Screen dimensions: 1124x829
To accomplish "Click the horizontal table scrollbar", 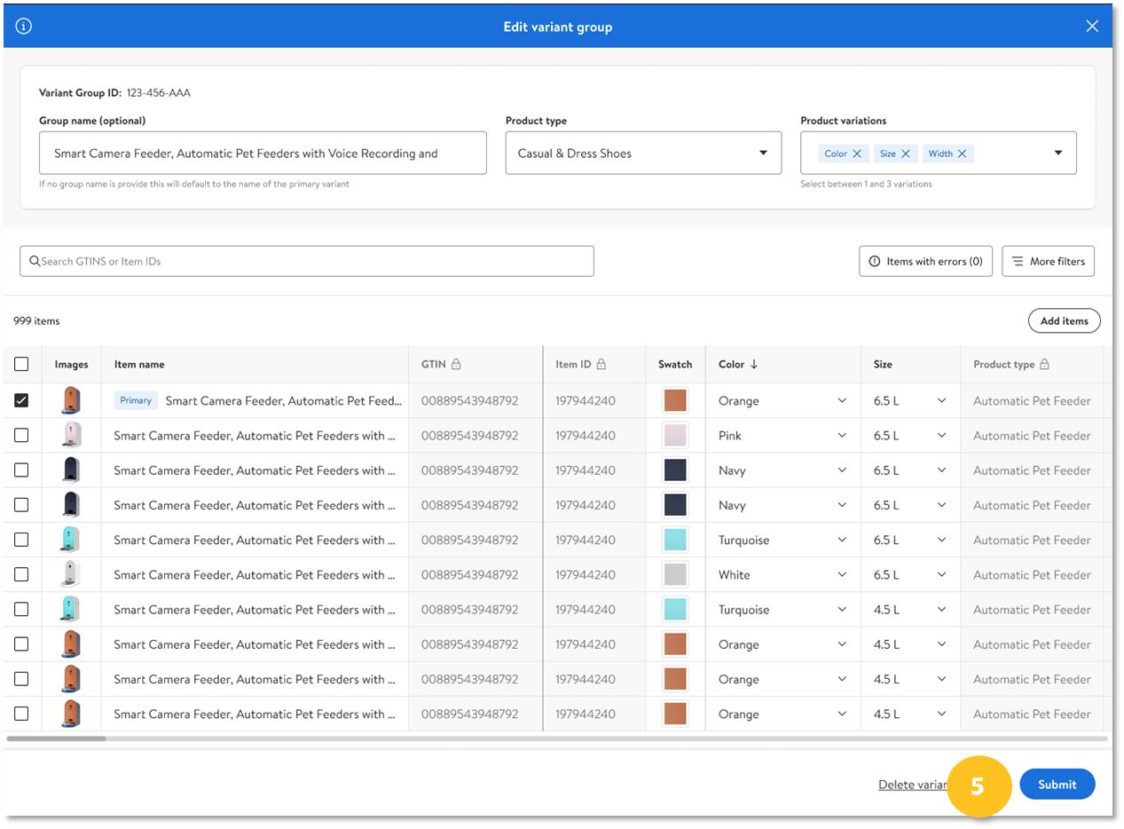I will pos(56,738).
